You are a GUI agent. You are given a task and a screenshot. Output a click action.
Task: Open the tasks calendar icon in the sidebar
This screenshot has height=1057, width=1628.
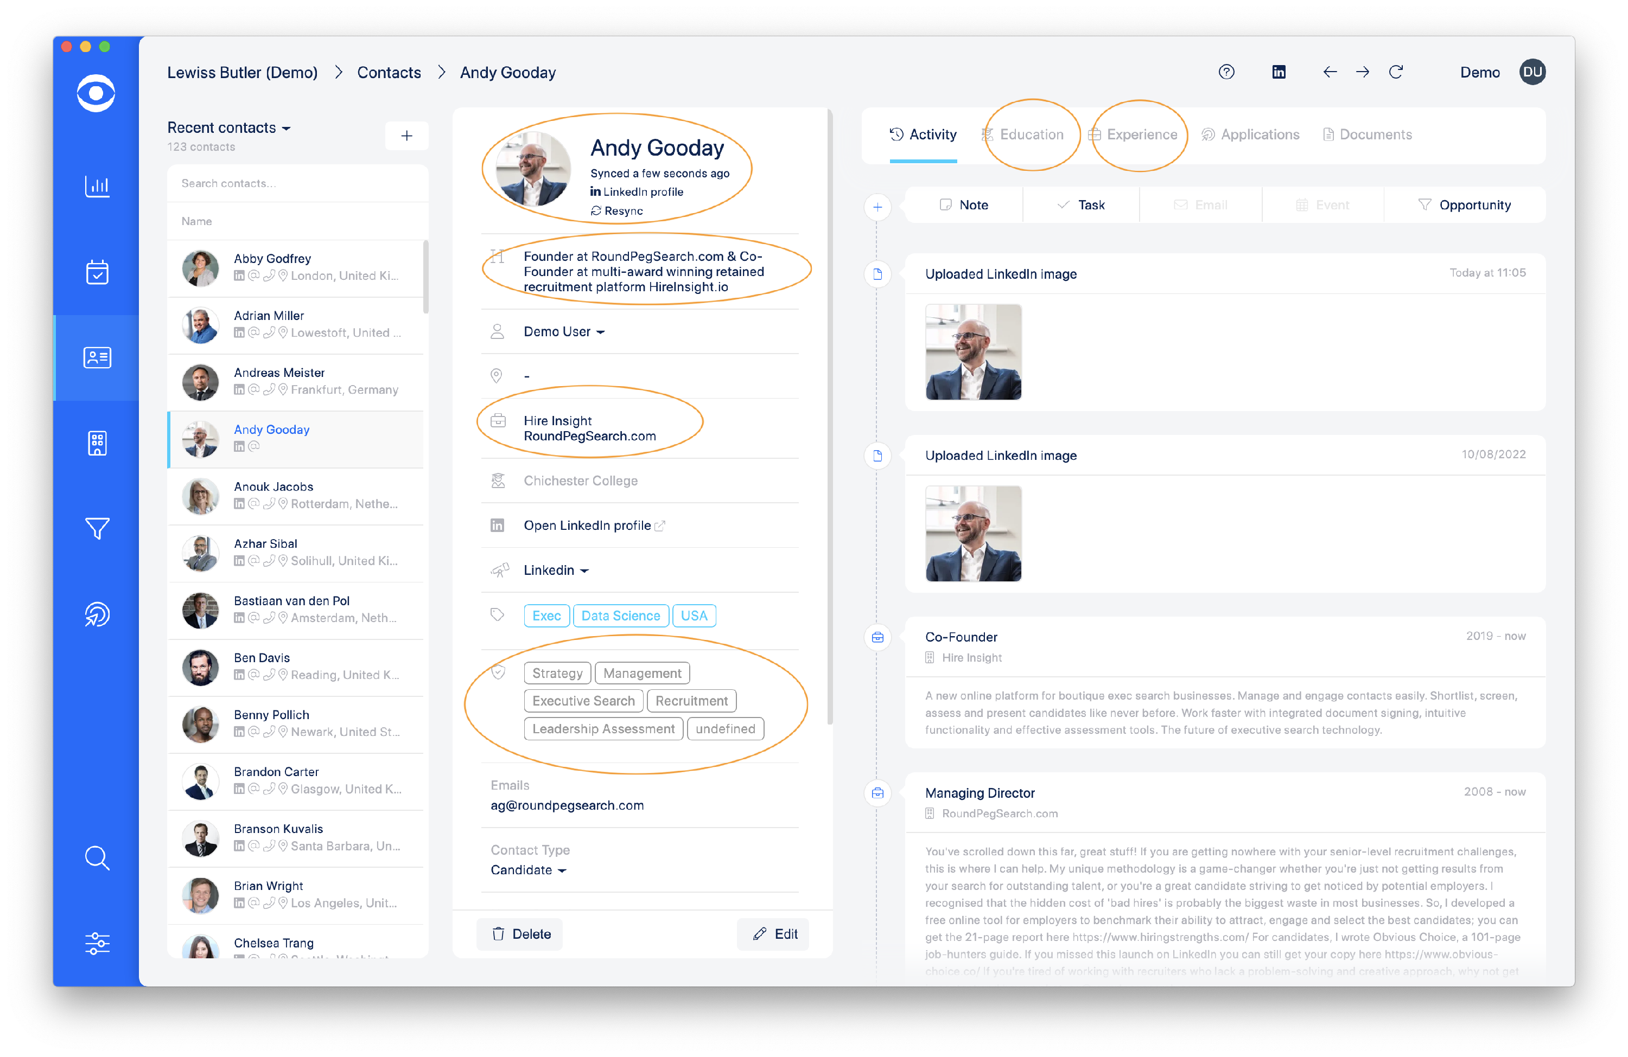pos(97,272)
